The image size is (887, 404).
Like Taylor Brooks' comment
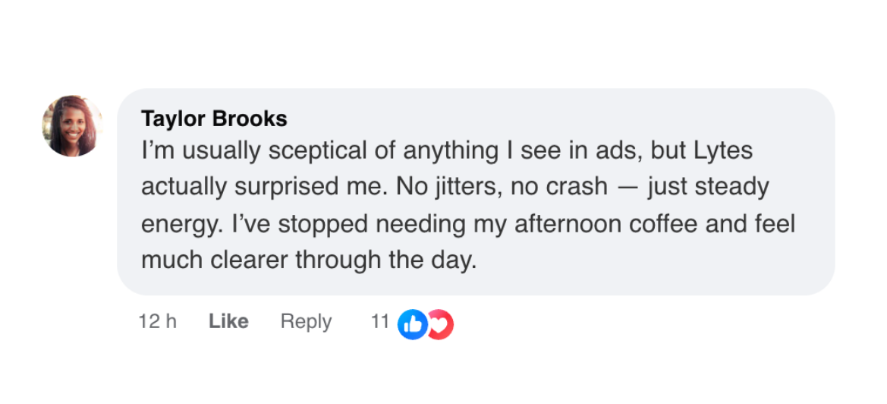[x=228, y=322]
